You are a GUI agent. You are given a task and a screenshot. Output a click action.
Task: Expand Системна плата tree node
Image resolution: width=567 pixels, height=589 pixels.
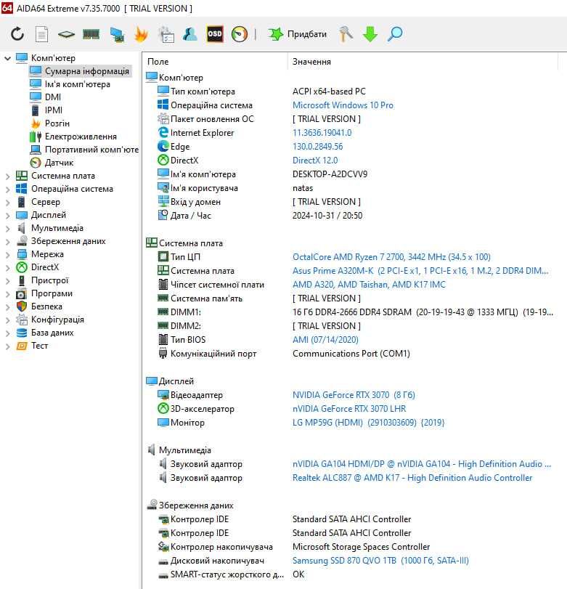pos(7,176)
